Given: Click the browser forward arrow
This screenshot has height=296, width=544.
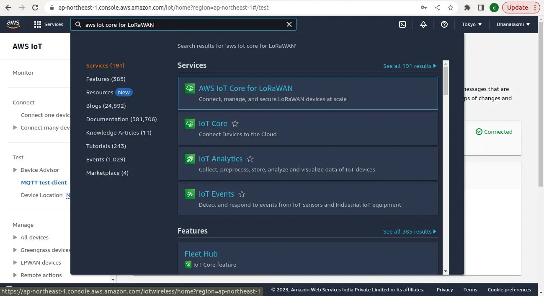Looking at the screenshot, I should point(22,8).
